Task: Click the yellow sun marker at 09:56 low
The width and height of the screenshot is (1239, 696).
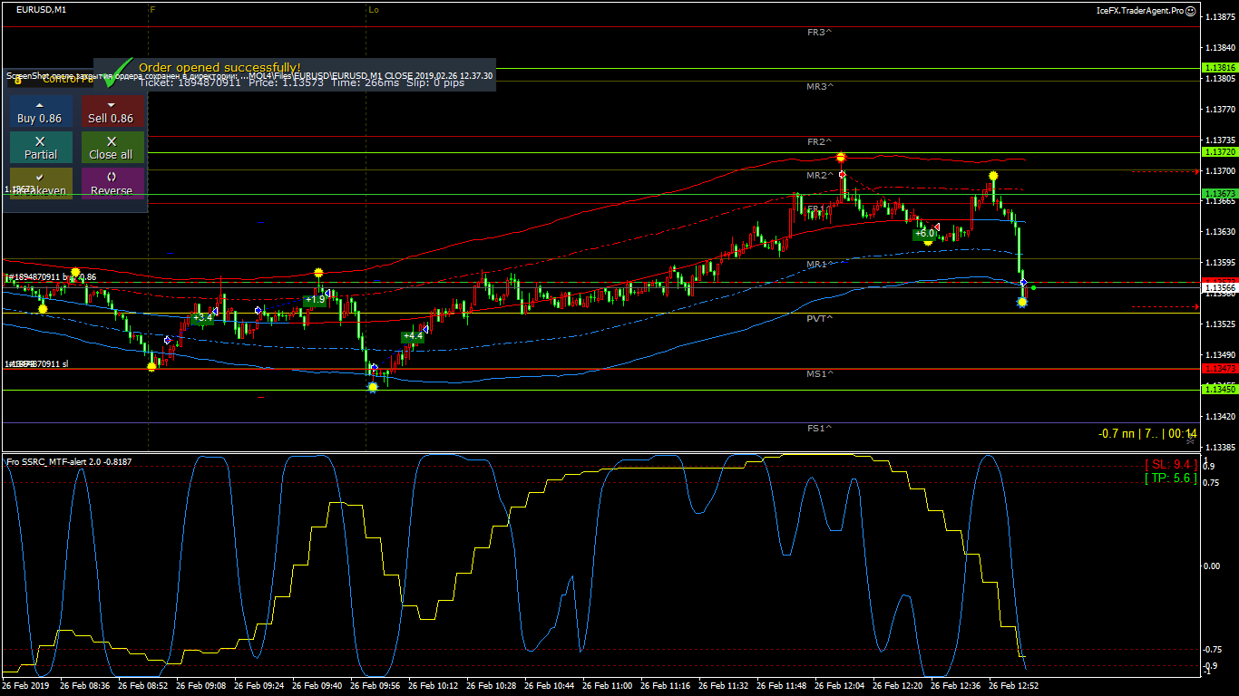Action: click(372, 387)
